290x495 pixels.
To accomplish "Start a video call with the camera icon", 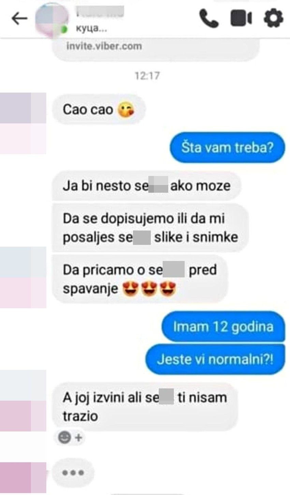I will pyautogui.click(x=241, y=18).
